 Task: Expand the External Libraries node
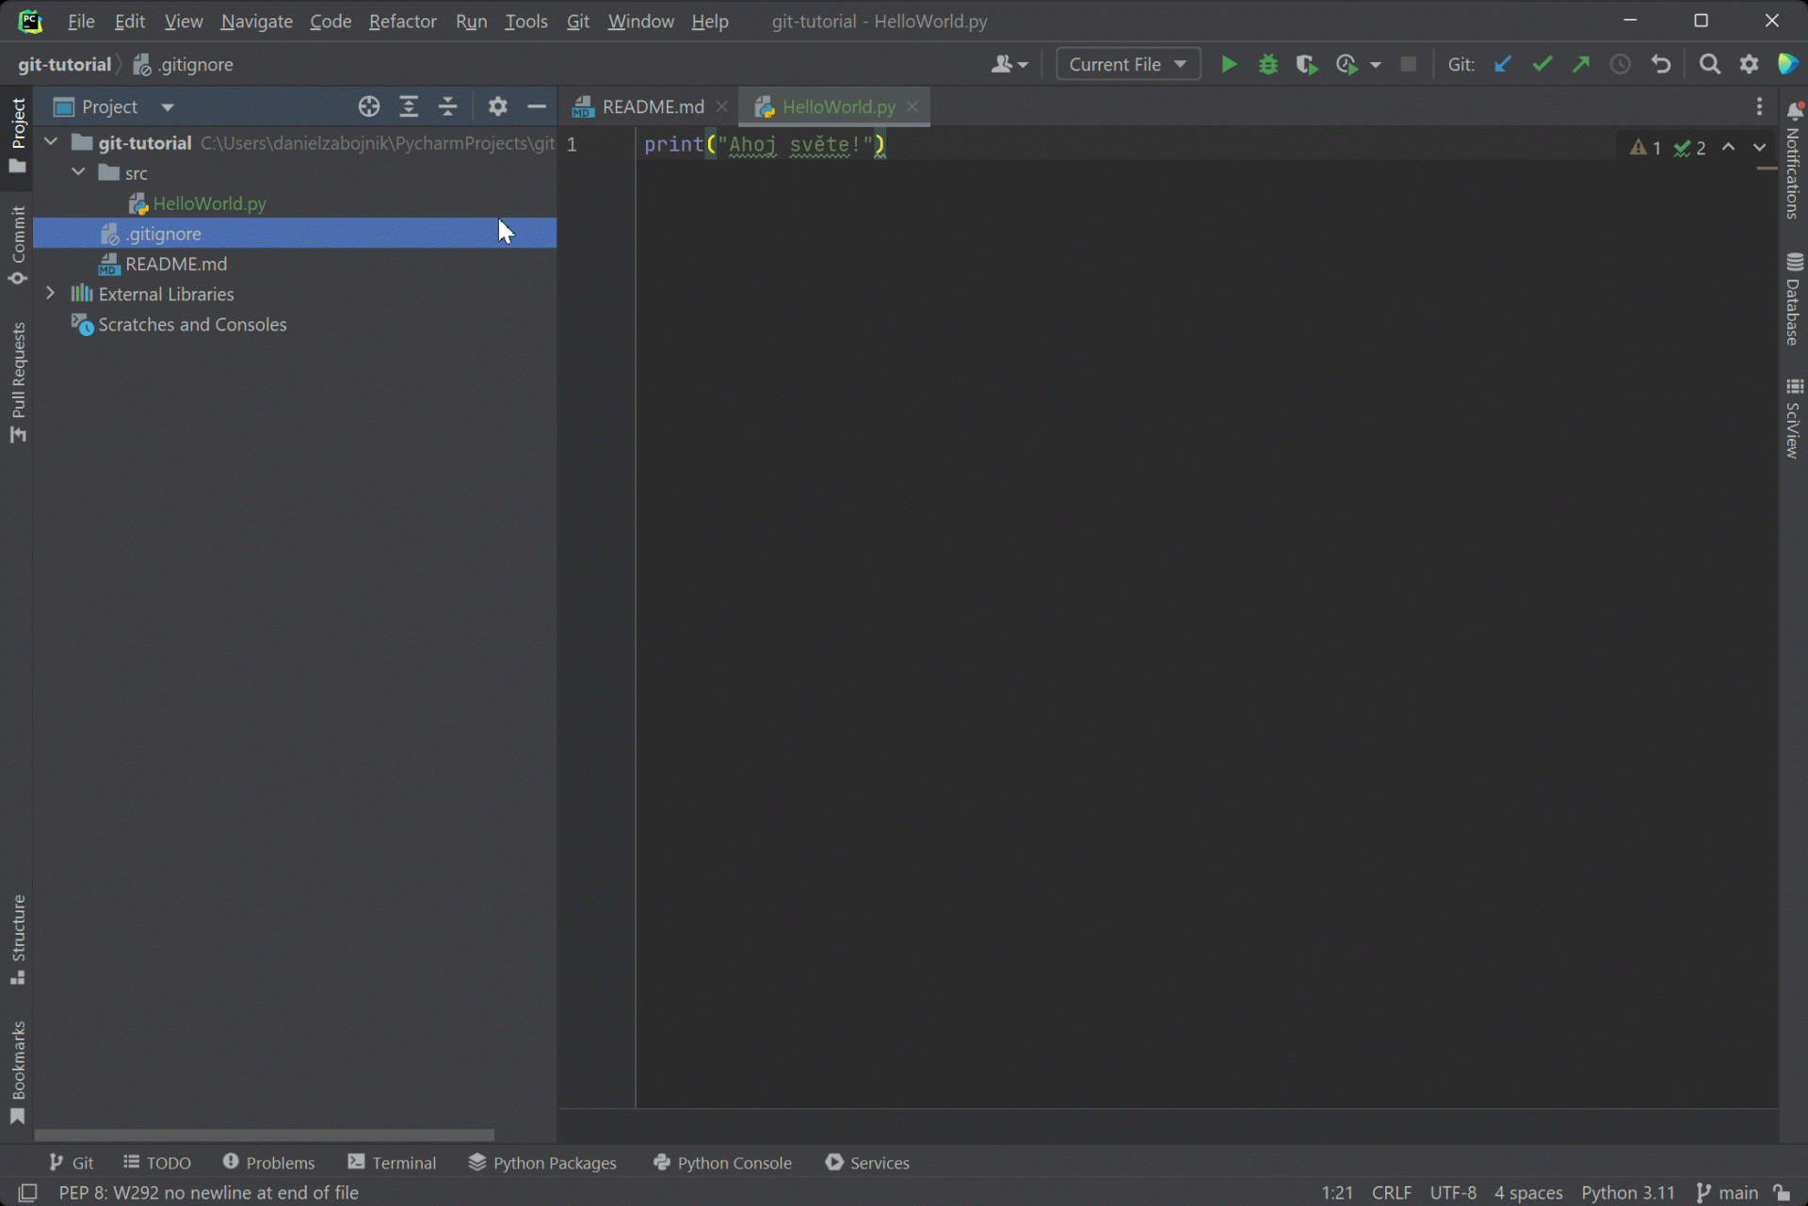pos(51,294)
